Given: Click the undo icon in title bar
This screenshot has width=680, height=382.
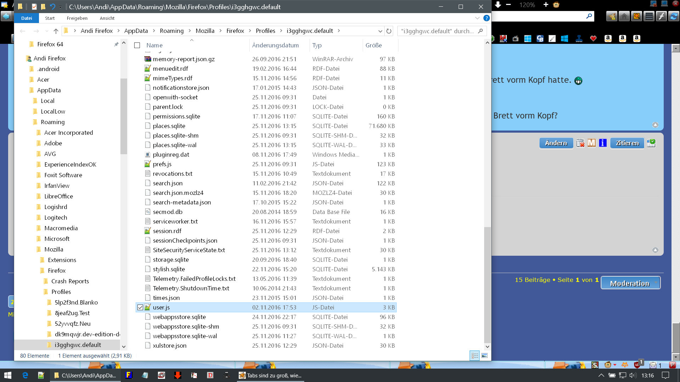Looking at the screenshot, I should click(x=52, y=7).
